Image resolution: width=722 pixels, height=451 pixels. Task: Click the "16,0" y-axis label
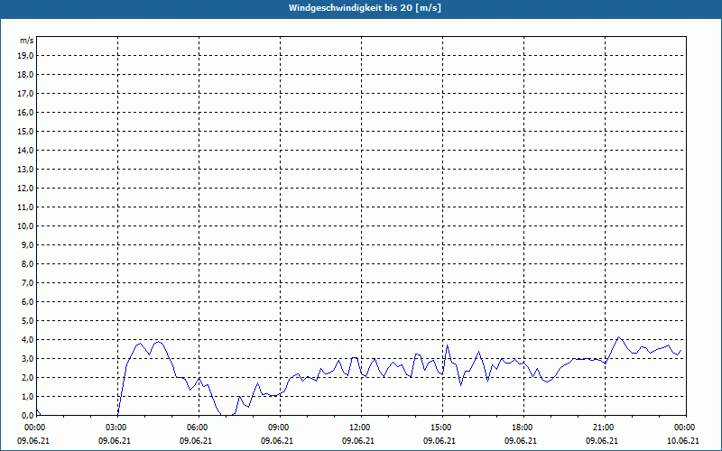pos(26,112)
